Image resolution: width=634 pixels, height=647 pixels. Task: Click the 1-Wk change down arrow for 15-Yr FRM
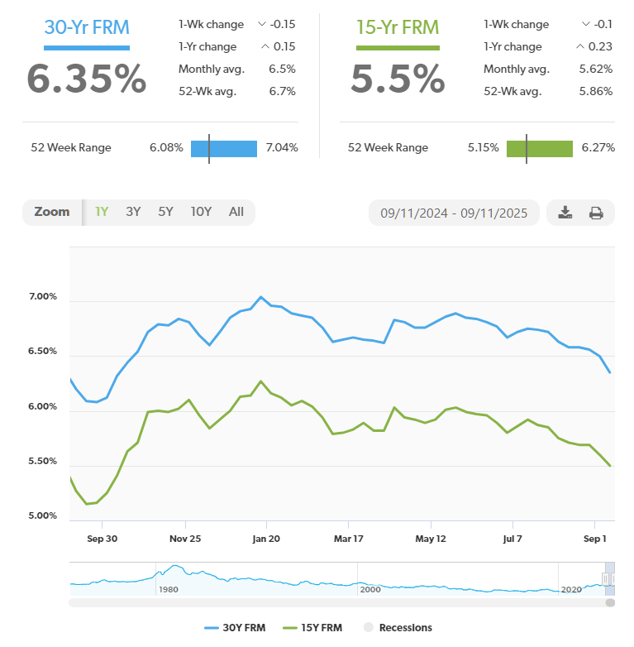click(586, 25)
